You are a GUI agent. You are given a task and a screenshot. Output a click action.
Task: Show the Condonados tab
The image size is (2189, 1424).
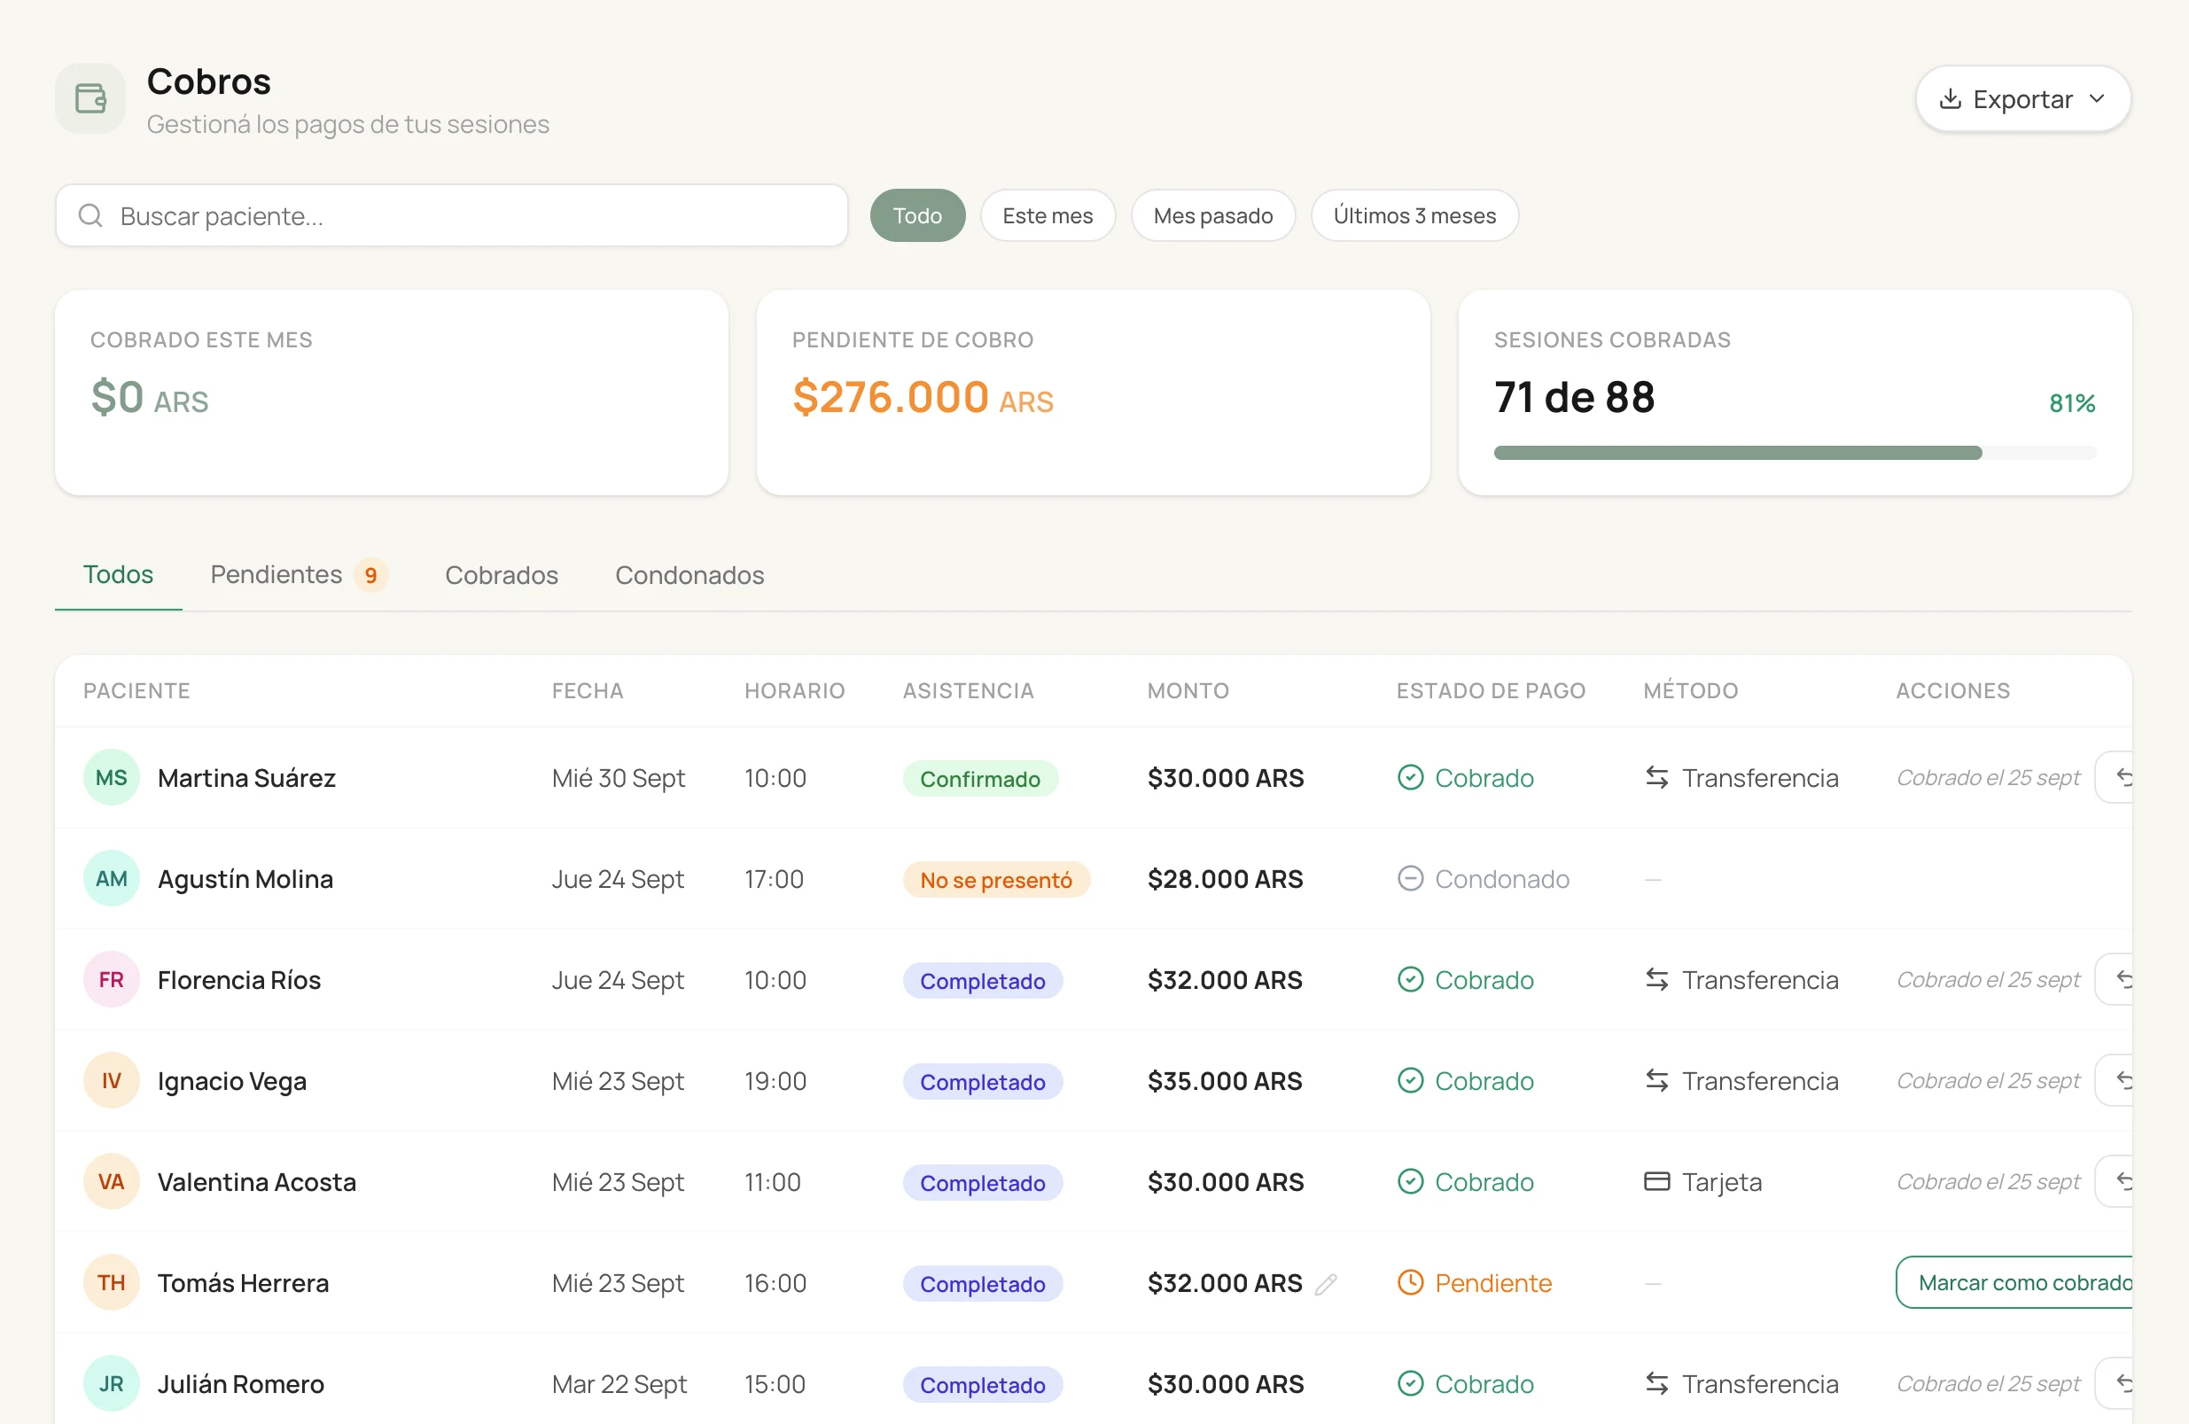point(689,575)
